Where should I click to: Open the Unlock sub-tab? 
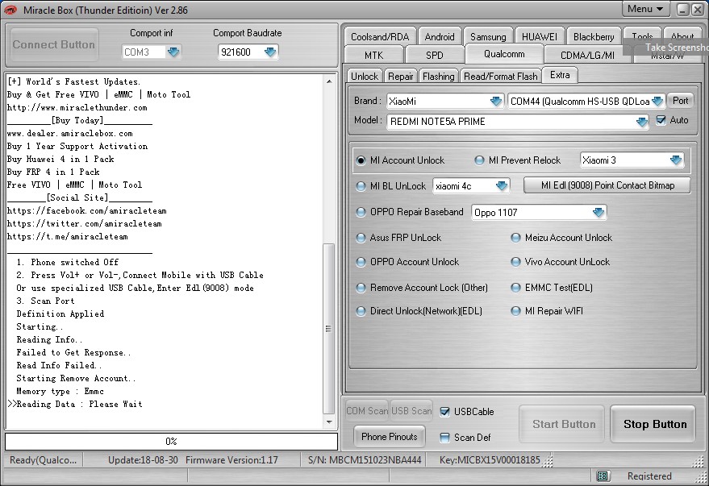365,77
